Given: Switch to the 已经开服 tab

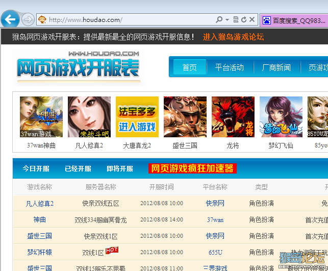Looking at the screenshot, I should (78, 168).
